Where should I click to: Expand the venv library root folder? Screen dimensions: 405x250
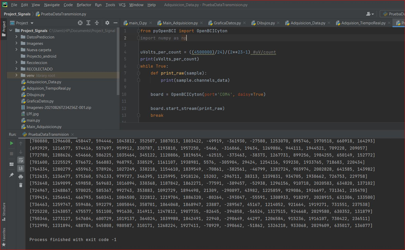pyautogui.click(x=16, y=75)
